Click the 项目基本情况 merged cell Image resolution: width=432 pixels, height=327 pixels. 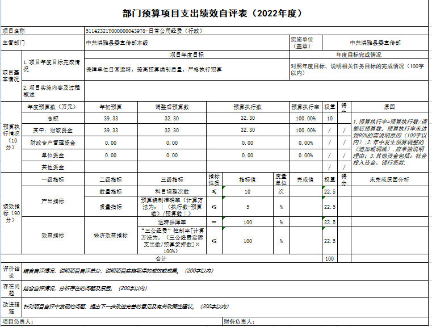coord(11,76)
